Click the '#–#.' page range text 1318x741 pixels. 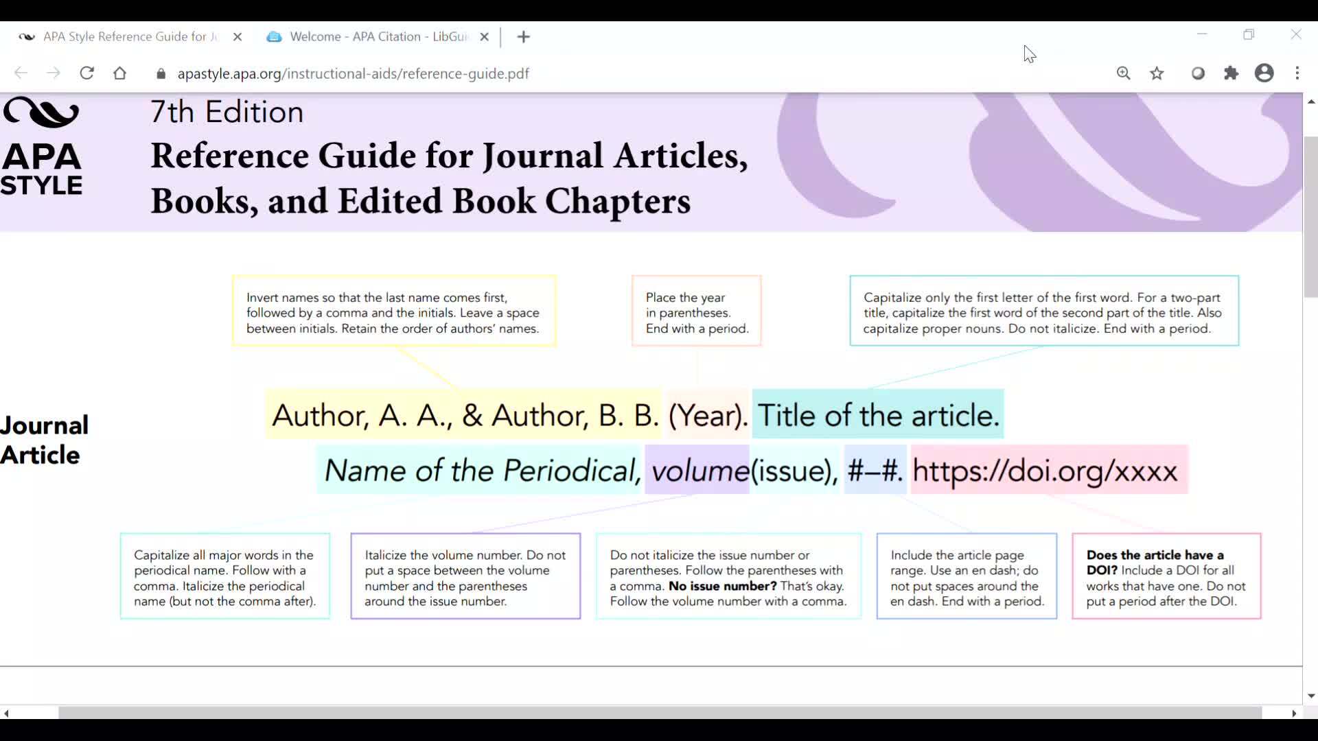click(875, 471)
